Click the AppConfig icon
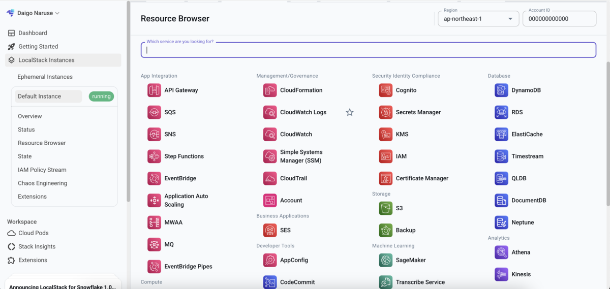 [x=270, y=260]
